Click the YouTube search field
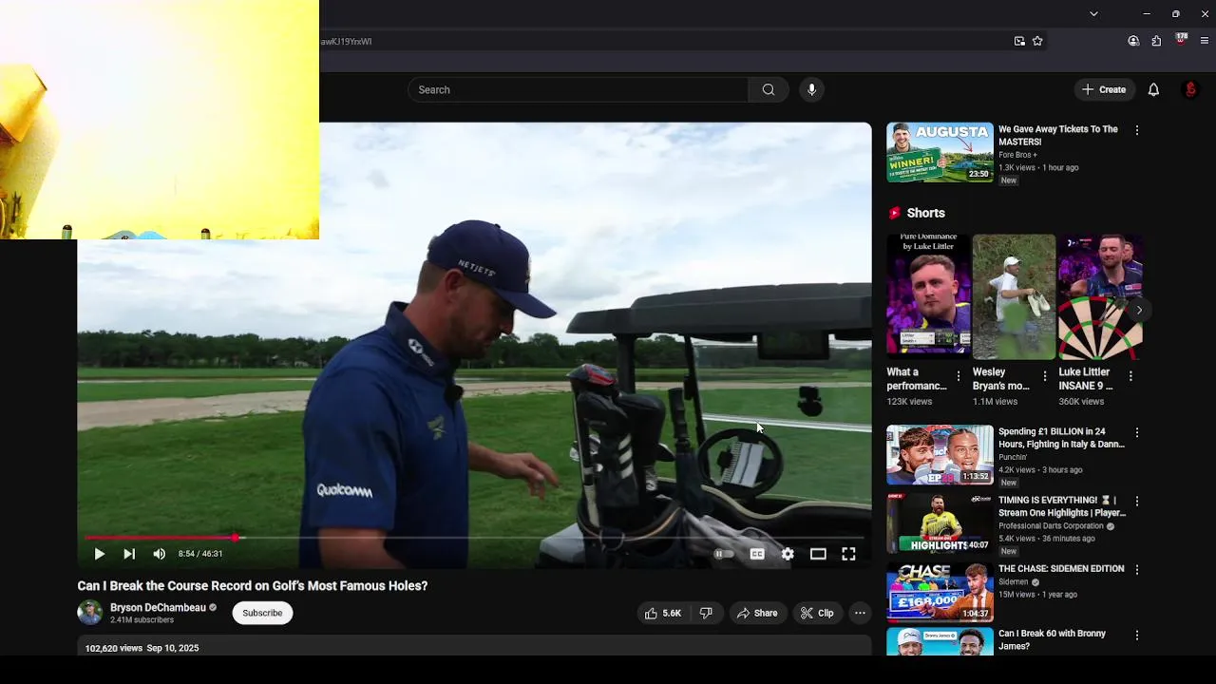This screenshot has width=1216, height=684. point(579,90)
